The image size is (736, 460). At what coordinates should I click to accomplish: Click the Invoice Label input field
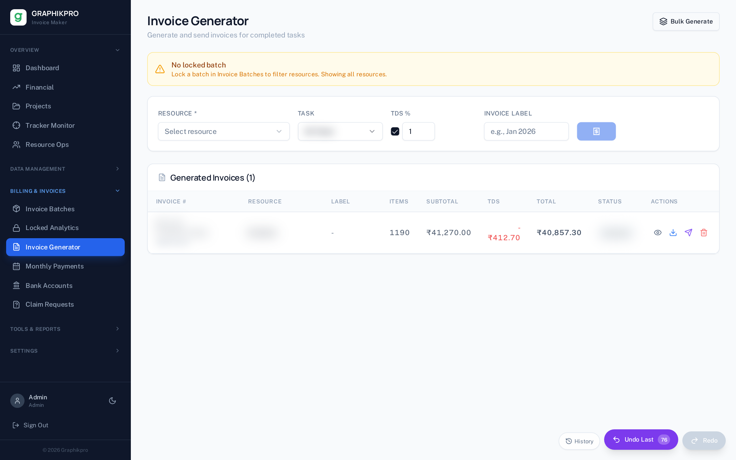click(x=526, y=132)
